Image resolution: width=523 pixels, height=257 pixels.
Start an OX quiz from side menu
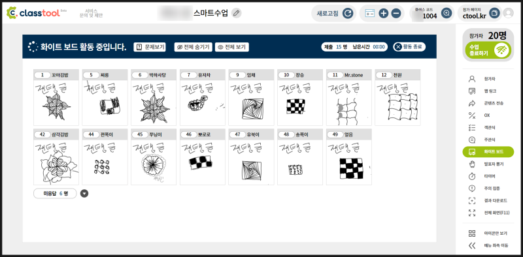(488, 115)
